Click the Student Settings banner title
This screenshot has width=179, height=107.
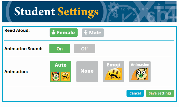click(x=56, y=12)
